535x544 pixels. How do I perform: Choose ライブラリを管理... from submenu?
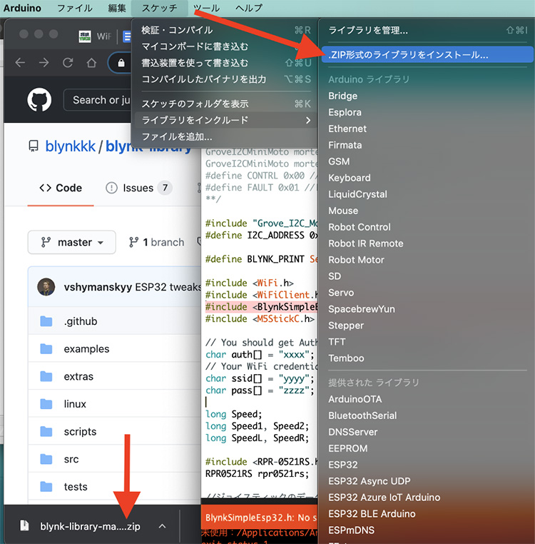427,30
